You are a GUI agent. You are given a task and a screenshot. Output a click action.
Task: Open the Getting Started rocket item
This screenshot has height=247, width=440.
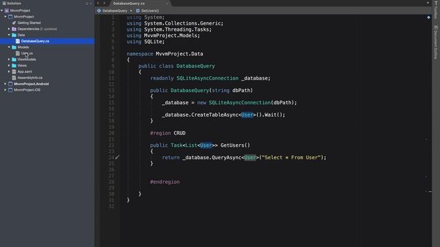(x=14, y=23)
